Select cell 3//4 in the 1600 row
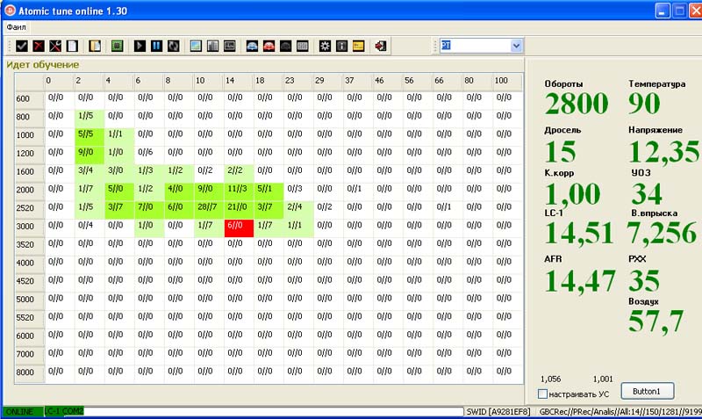This screenshot has height=419, width=702. coord(90,173)
